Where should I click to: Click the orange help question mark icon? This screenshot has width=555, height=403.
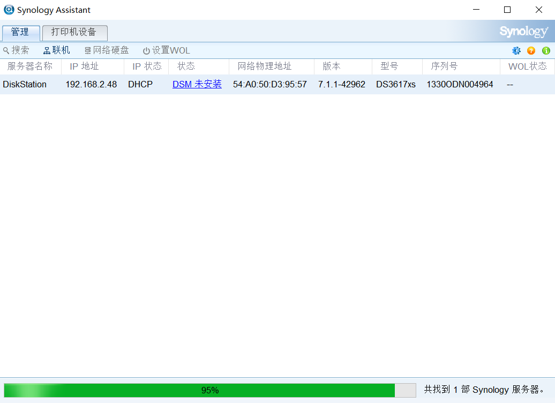tap(531, 50)
